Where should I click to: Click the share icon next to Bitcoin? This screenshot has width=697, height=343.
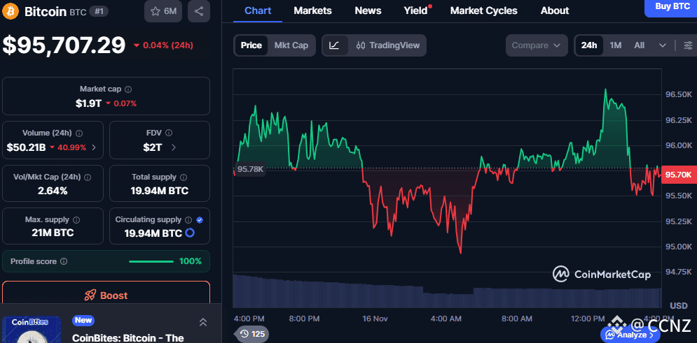coord(199,11)
